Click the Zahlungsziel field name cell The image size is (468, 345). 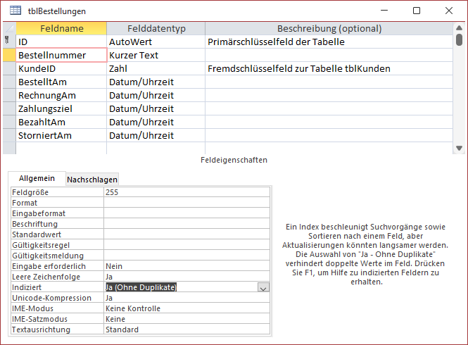[x=61, y=108]
